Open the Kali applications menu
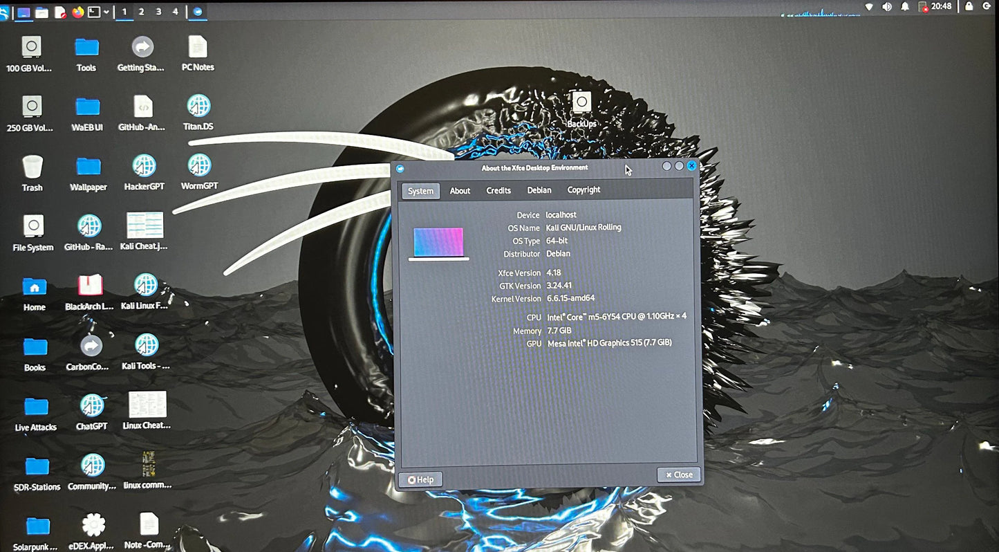Screen dimensions: 999x552 point(4,12)
